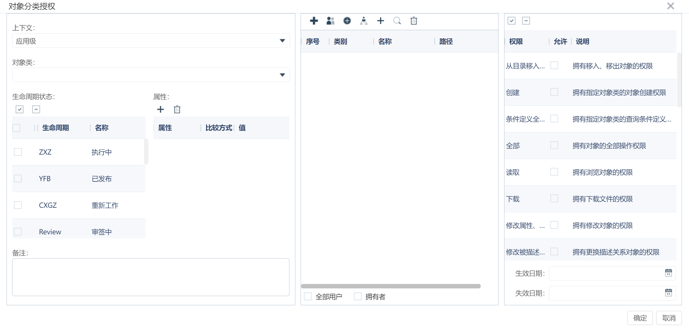Allow the 全部 permission
This screenshot has width=689, height=328.
(554, 145)
